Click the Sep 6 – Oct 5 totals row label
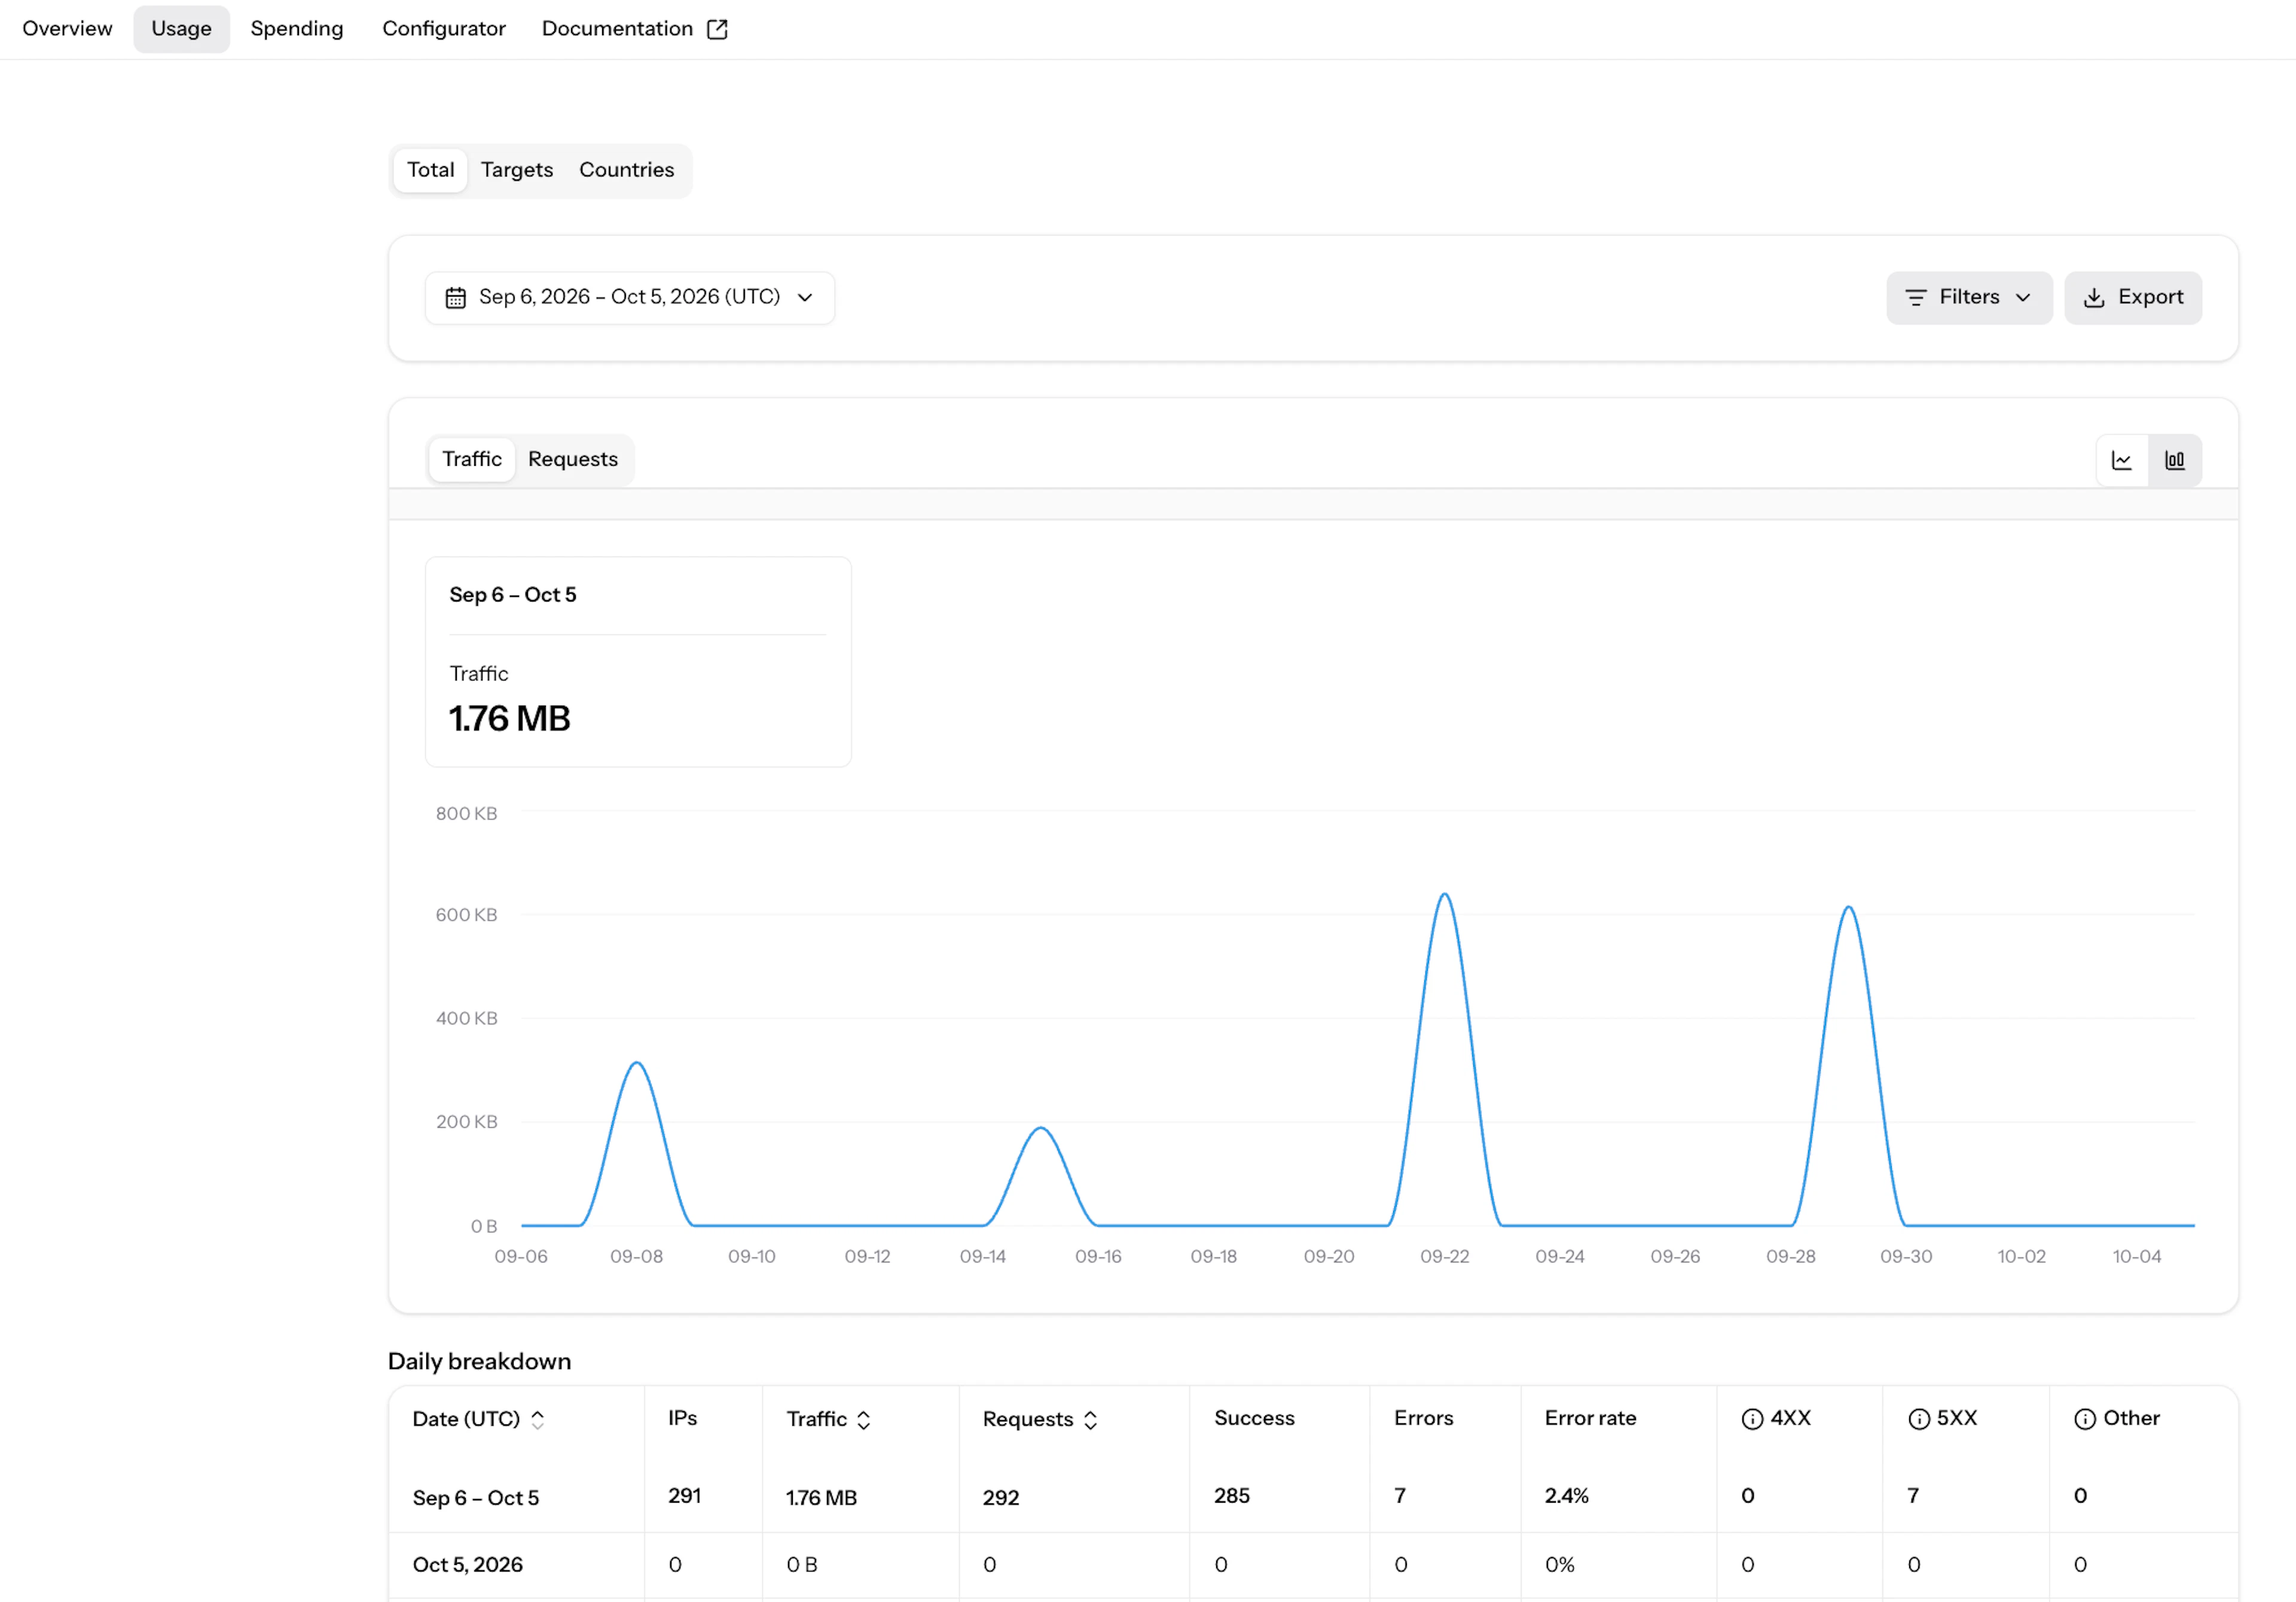The height and width of the screenshot is (1602, 2296). point(476,1498)
